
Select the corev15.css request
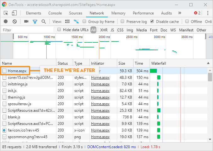pyautogui.click(x=31, y=78)
